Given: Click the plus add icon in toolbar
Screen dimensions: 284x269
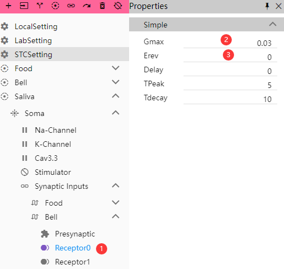Looking at the screenshot, I should (8, 6).
